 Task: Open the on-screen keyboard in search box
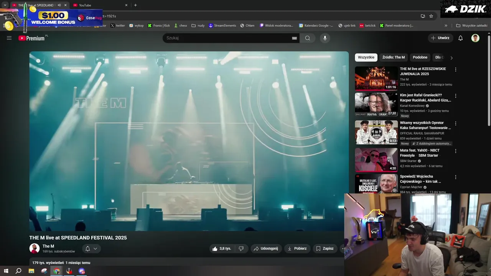294,38
